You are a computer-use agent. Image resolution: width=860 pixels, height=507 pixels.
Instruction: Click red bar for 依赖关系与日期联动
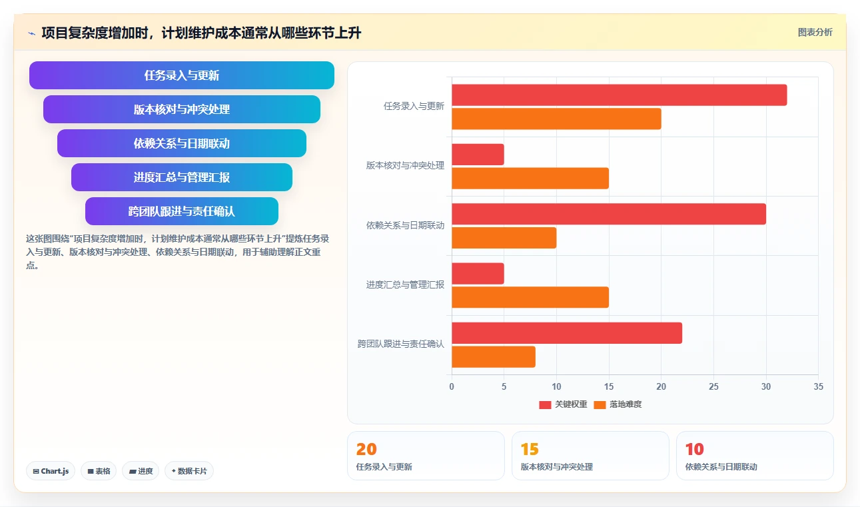pos(609,214)
